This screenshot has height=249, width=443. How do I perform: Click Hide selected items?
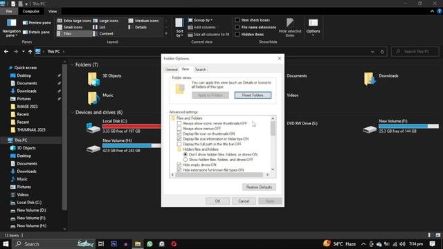[290, 28]
